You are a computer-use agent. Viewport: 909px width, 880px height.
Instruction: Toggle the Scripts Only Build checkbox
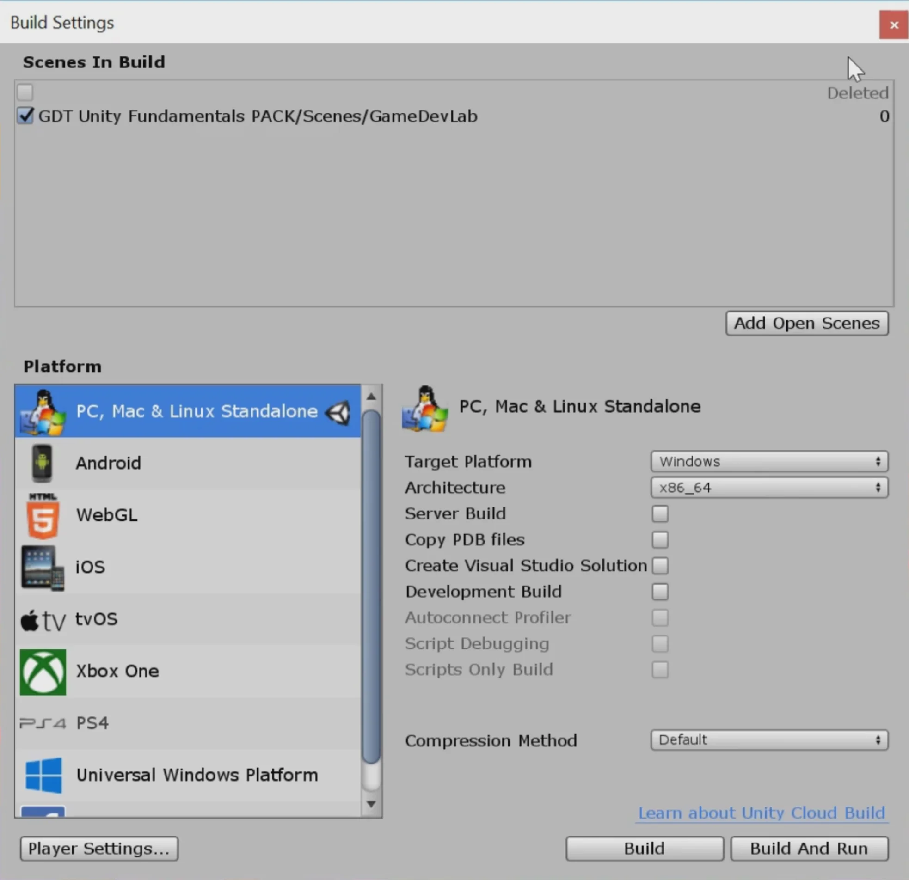click(x=660, y=670)
